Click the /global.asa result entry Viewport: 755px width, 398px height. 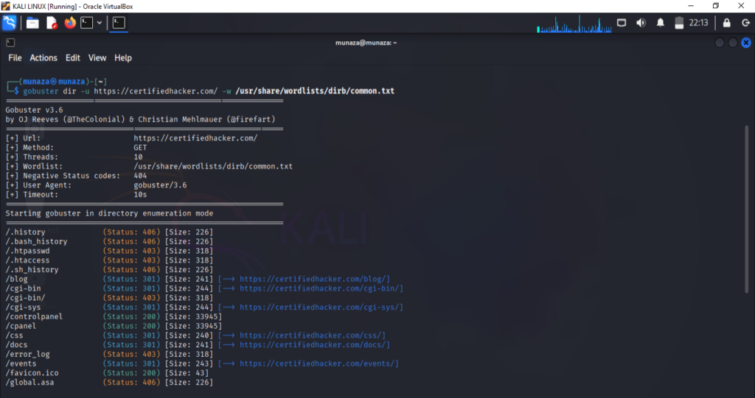click(29, 383)
